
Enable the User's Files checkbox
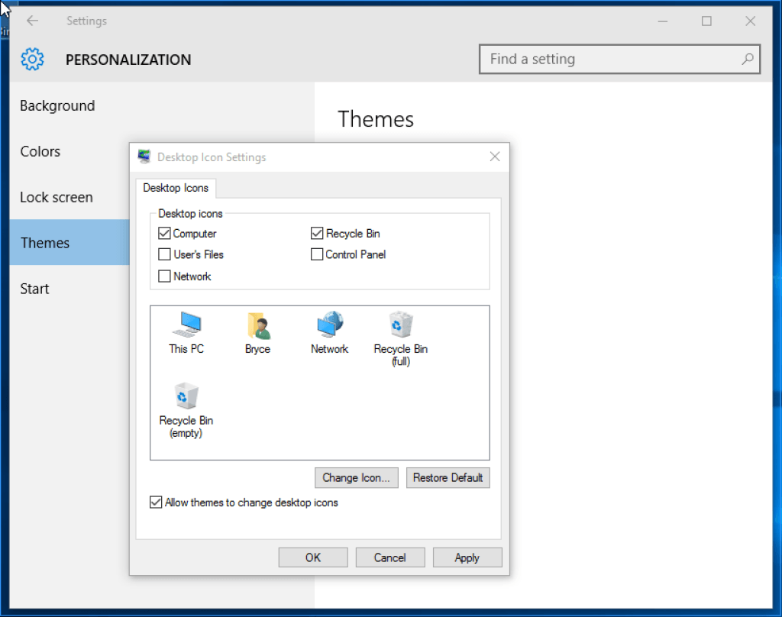point(164,254)
